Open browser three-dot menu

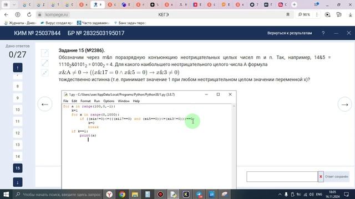(317, 15)
